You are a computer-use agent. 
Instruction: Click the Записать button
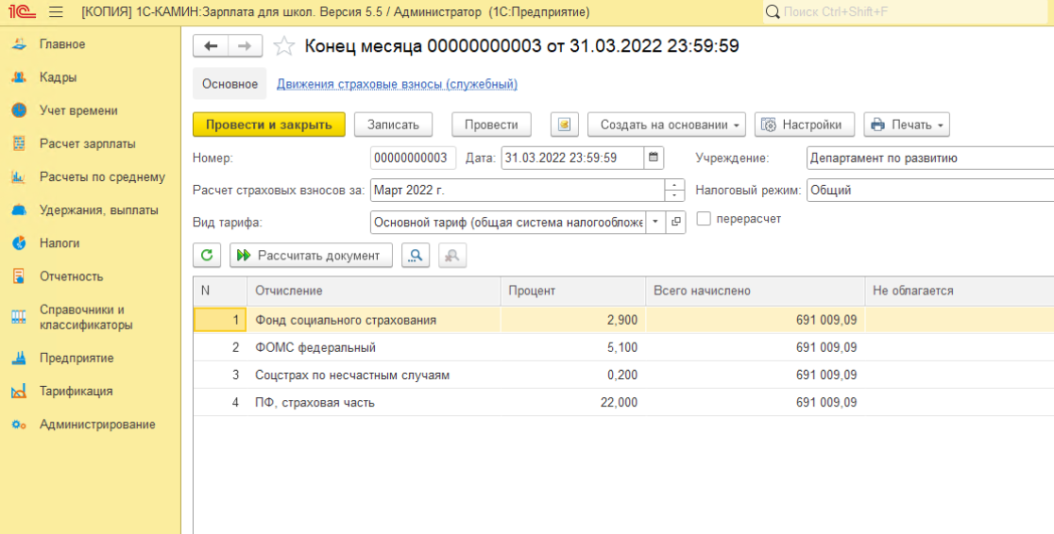(393, 125)
